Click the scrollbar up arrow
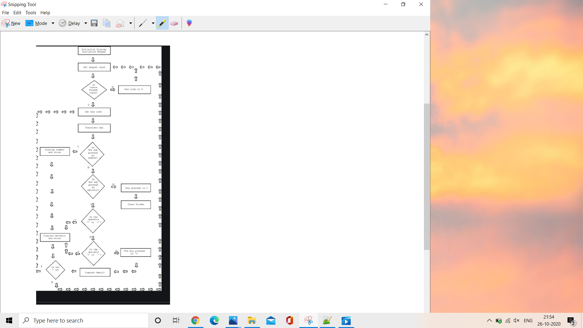Screen dimensions: 583x328 tap(427, 35)
